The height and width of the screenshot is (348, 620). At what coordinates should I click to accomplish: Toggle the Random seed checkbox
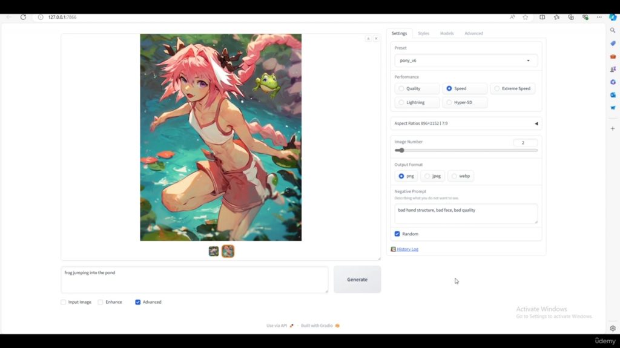click(397, 234)
